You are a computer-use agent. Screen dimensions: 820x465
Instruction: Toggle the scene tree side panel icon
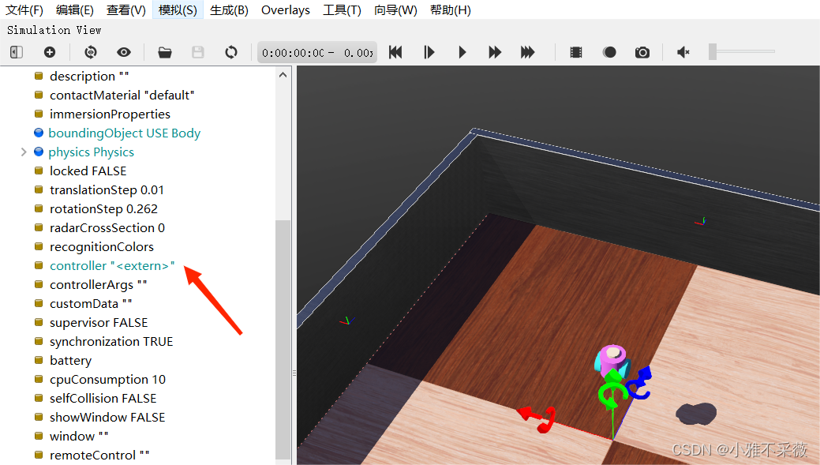click(17, 52)
